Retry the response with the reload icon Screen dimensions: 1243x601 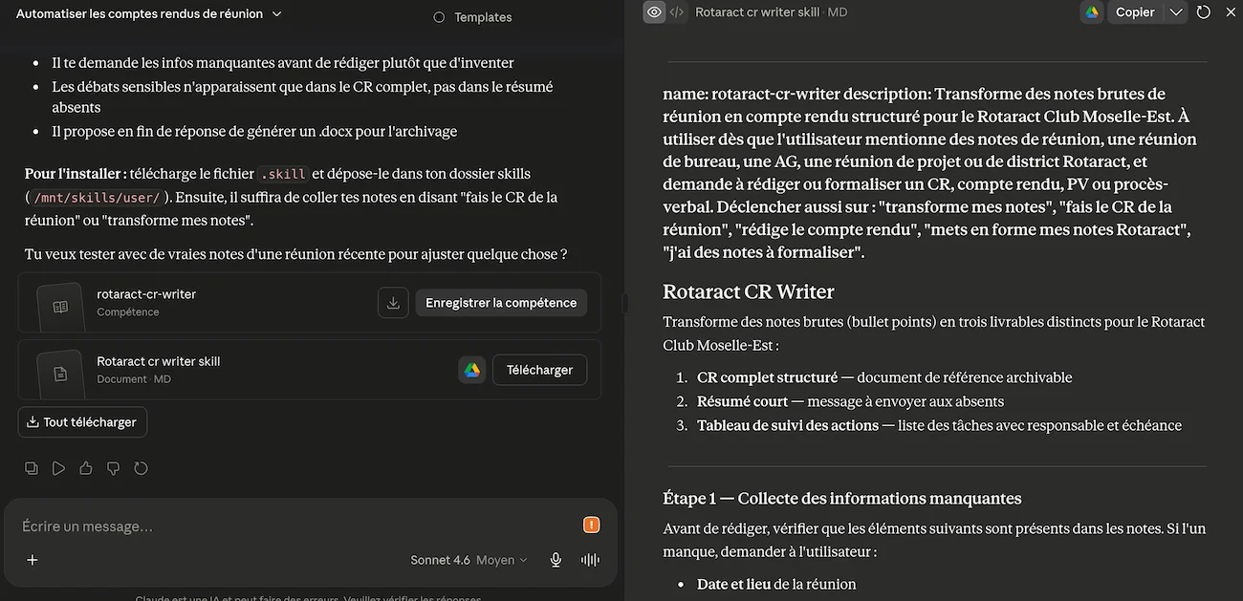tap(141, 468)
